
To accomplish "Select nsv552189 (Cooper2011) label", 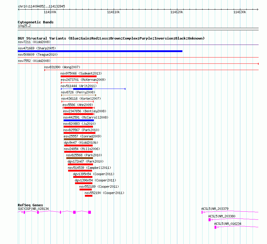I will coord(99,187).
